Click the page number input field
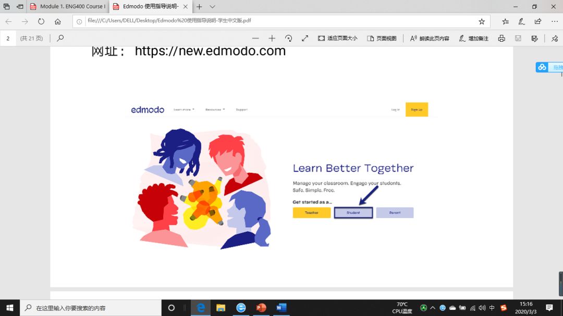 click(x=8, y=39)
